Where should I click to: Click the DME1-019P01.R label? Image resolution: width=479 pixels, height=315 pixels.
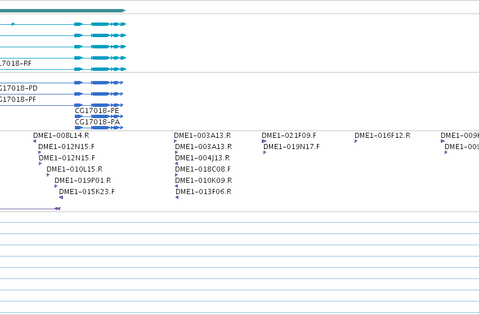[83, 181]
